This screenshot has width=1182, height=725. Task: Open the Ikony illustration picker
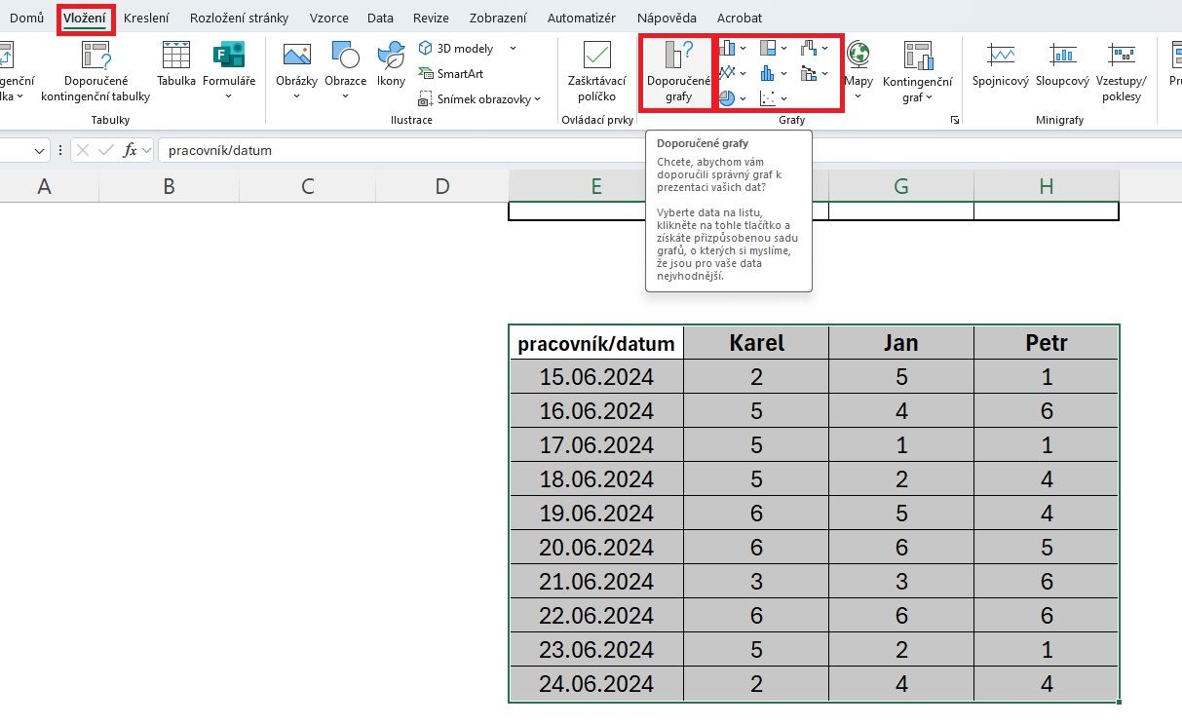coord(391,64)
